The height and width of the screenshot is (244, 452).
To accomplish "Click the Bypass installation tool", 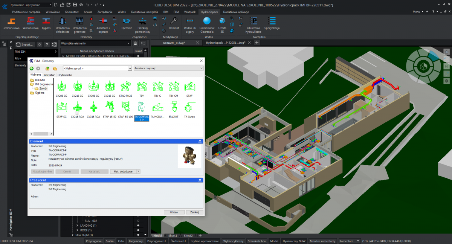I will pyautogui.click(x=46, y=23).
